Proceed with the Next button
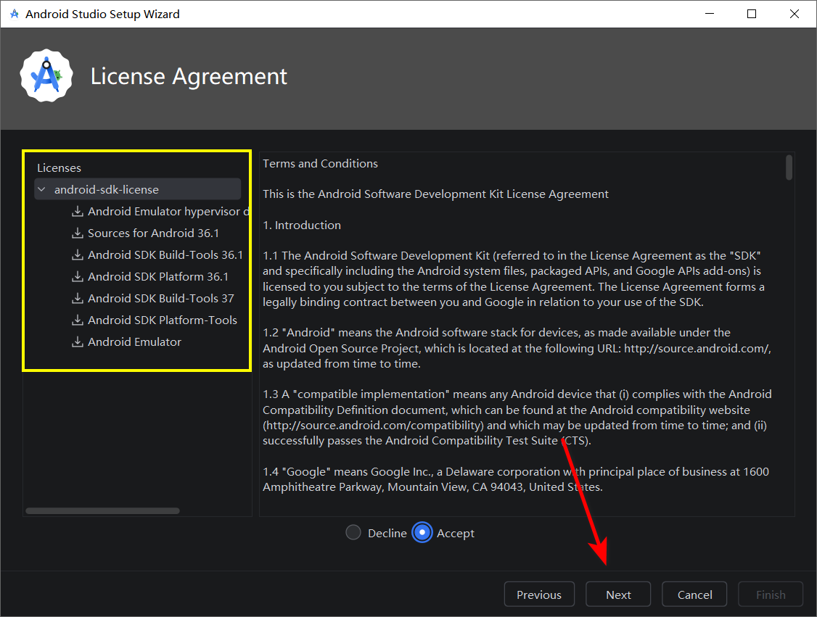The image size is (817, 617). click(618, 594)
